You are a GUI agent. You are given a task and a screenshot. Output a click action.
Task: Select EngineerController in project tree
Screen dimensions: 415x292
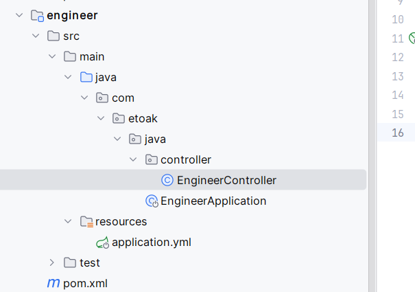226,181
